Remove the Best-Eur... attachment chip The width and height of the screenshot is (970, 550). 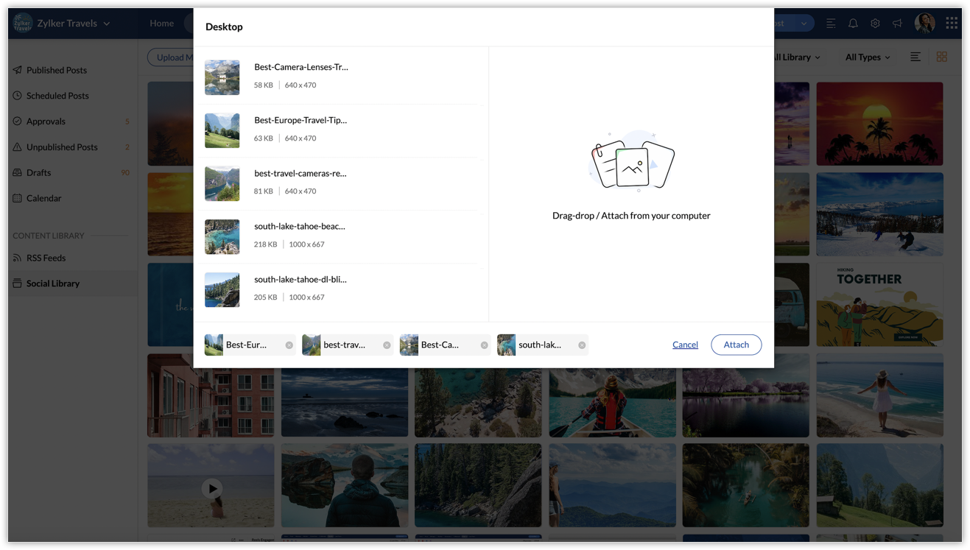pyautogui.click(x=289, y=345)
